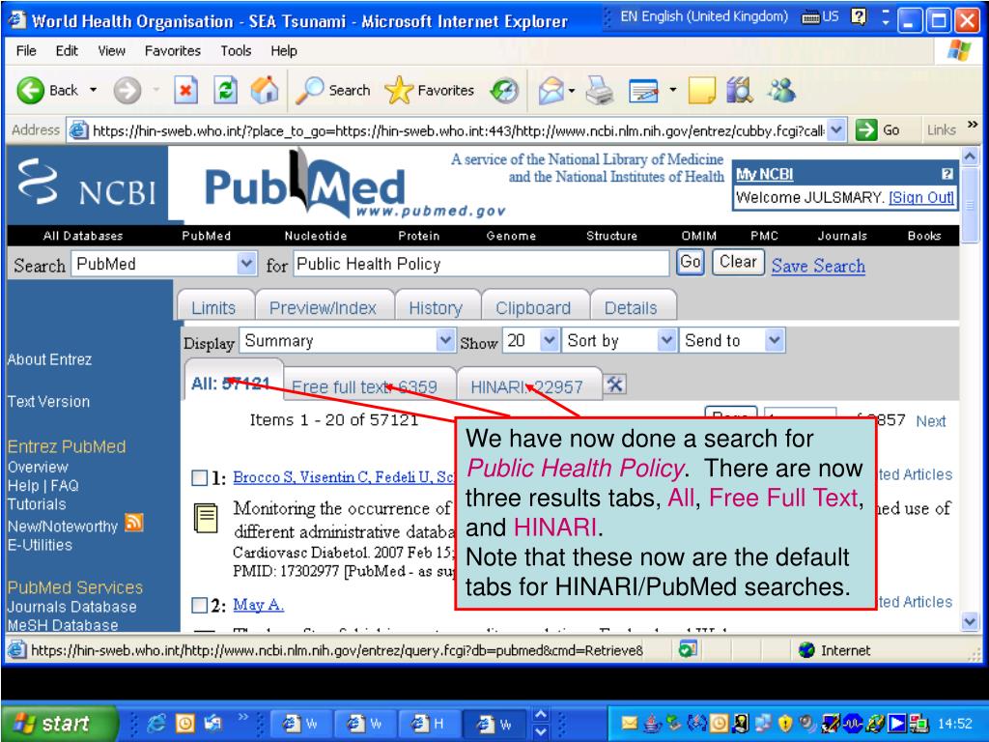Open the Home page icon
This screenshot has width=989, height=742.
(265, 90)
